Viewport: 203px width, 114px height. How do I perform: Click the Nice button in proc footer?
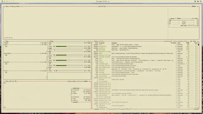coord(128,109)
